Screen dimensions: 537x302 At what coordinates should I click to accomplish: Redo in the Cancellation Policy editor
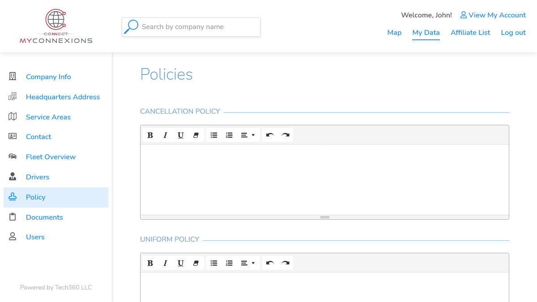point(285,135)
